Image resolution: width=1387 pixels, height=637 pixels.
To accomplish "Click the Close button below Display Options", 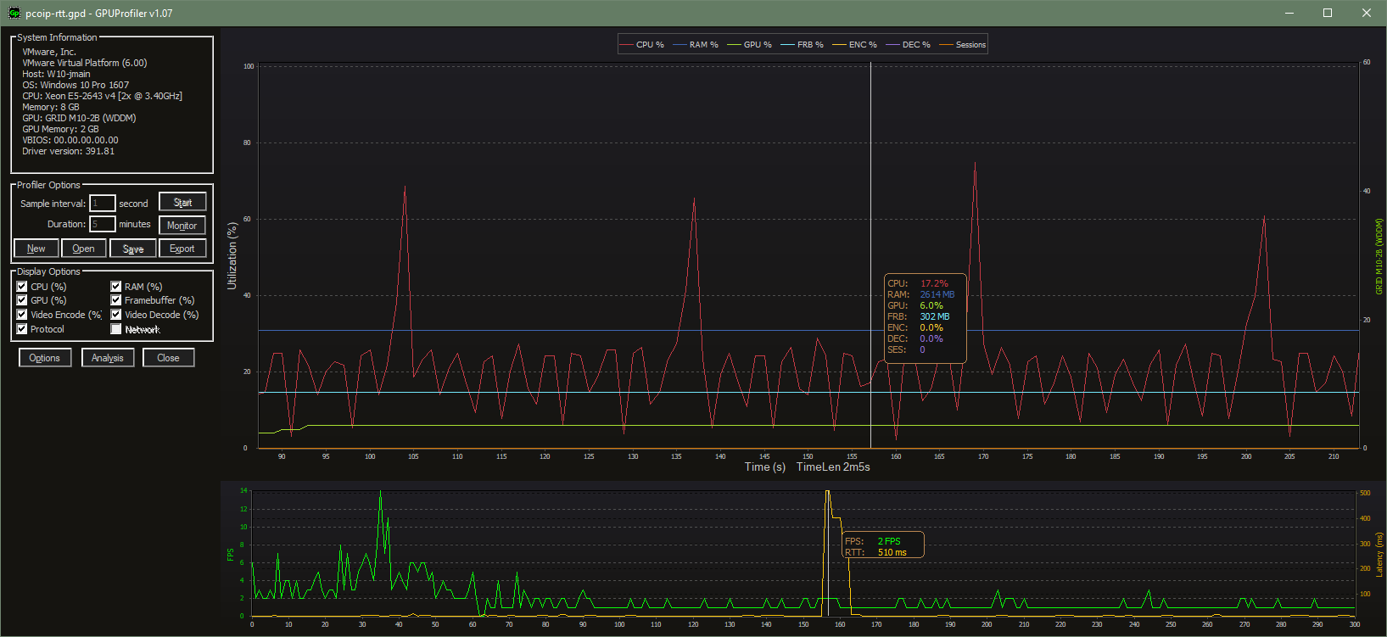I will click(168, 358).
